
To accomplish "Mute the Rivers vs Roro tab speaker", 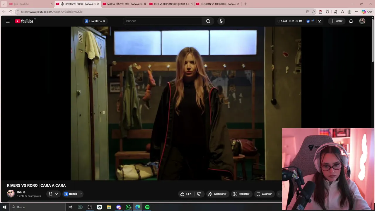I will [62, 4].
